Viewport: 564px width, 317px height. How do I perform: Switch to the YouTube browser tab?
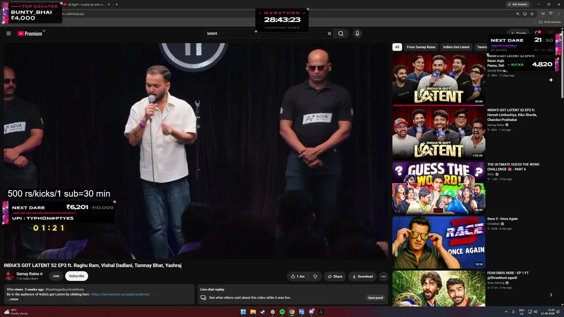(x=86, y=4)
